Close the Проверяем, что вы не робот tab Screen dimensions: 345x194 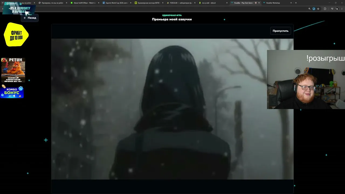[x=67, y=3]
